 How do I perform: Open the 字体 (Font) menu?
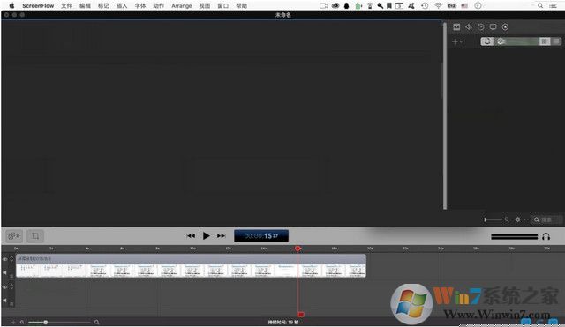point(140,6)
